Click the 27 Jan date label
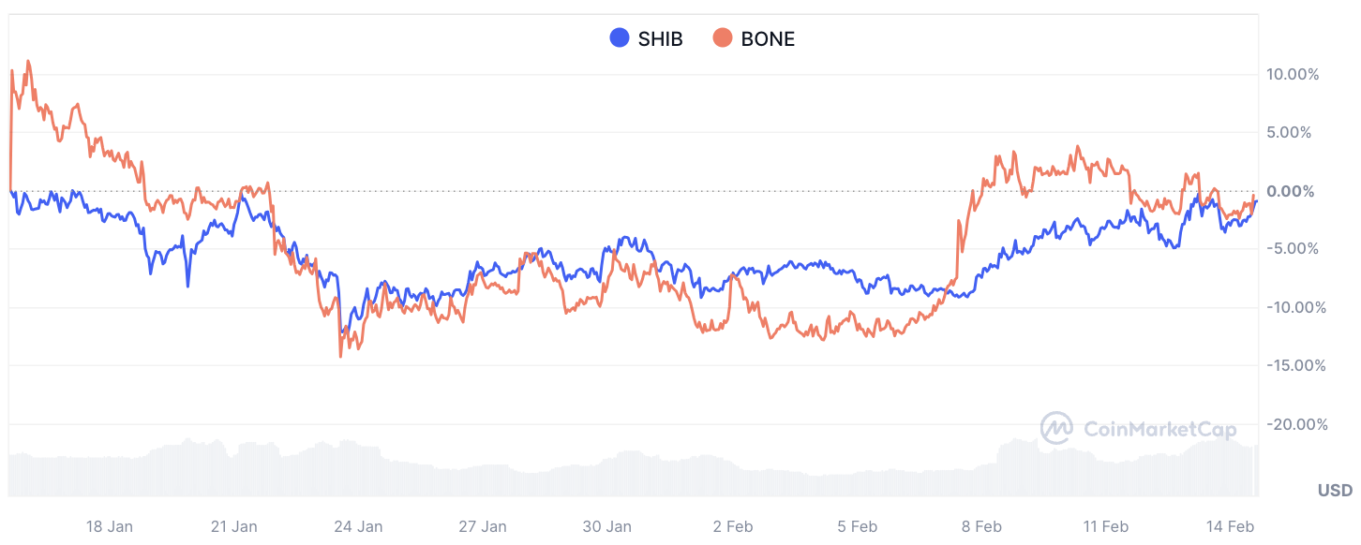Image resolution: width=1361 pixels, height=545 pixels. [x=482, y=526]
